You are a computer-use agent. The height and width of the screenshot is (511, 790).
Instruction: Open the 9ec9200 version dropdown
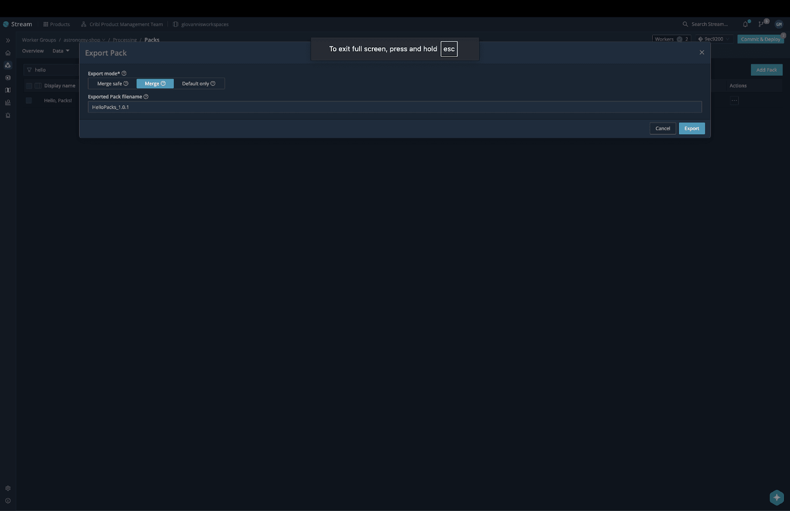(x=713, y=39)
